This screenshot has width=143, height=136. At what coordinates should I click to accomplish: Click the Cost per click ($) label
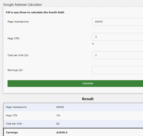coord(18,55)
